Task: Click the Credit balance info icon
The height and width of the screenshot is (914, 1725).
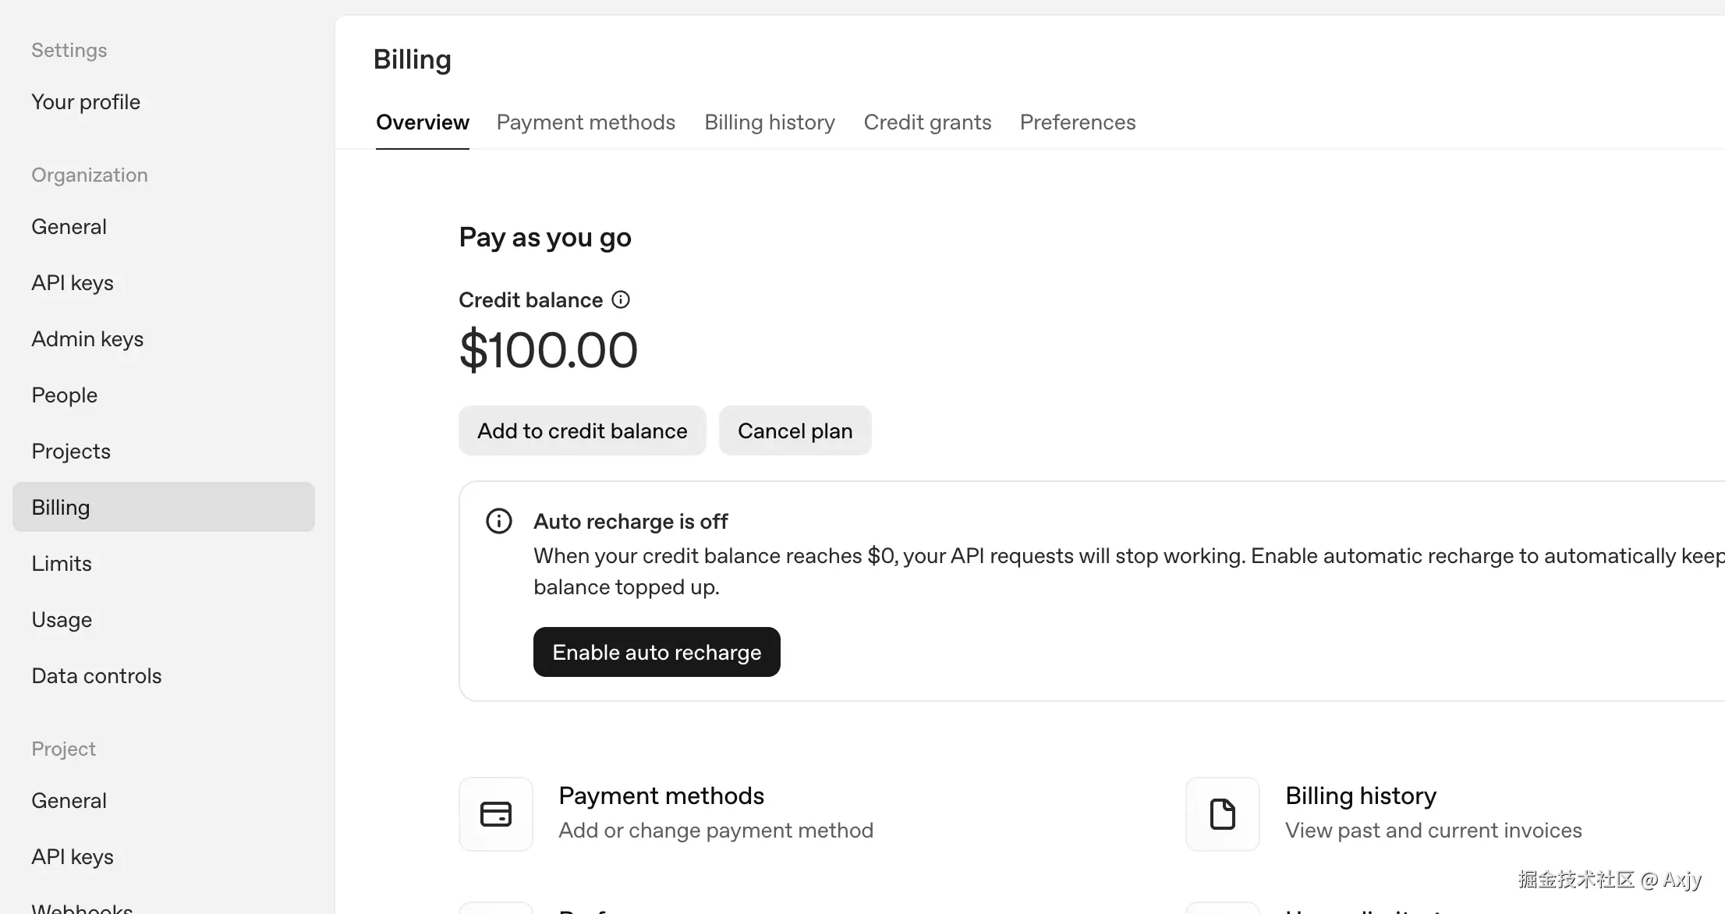Action: [621, 300]
